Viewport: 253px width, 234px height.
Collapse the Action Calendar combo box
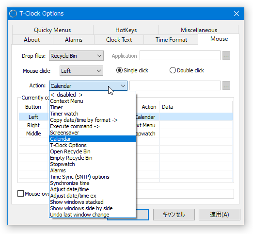tap(88, 86)
